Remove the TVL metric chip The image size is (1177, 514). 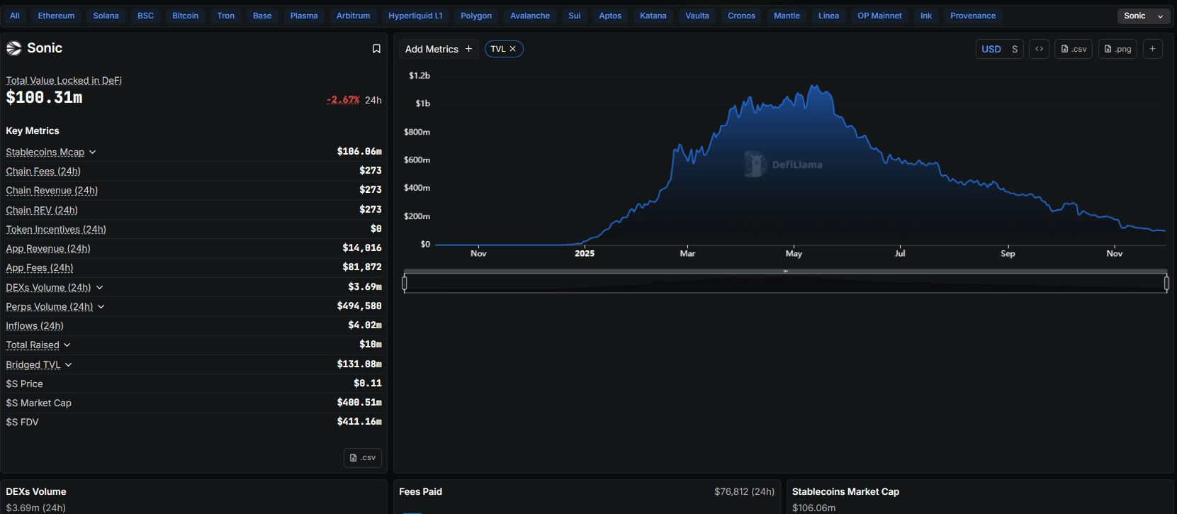coord(513,49)
